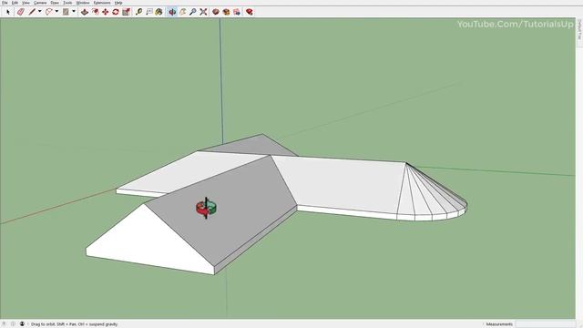
Task: Open the Shape tool dropdown arrow
Action: tap(74, 12)
